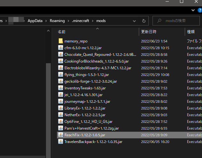Click the jar icon beside cfm-6.3.0-mc1.12.2.jar
Screen dimensions: 202x158
pyautogui.click(x=61, y=48)
